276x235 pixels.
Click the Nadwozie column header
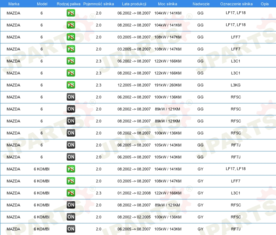pyautogui.click(x=200, y=4)
